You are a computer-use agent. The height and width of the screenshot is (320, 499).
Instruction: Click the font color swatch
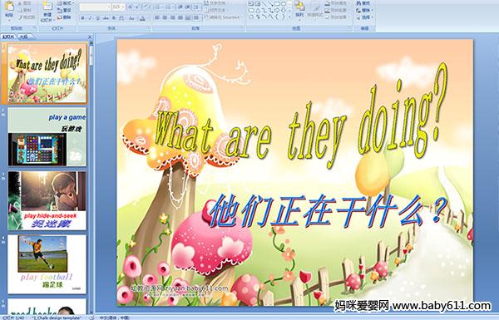click(x=142, y=18)
